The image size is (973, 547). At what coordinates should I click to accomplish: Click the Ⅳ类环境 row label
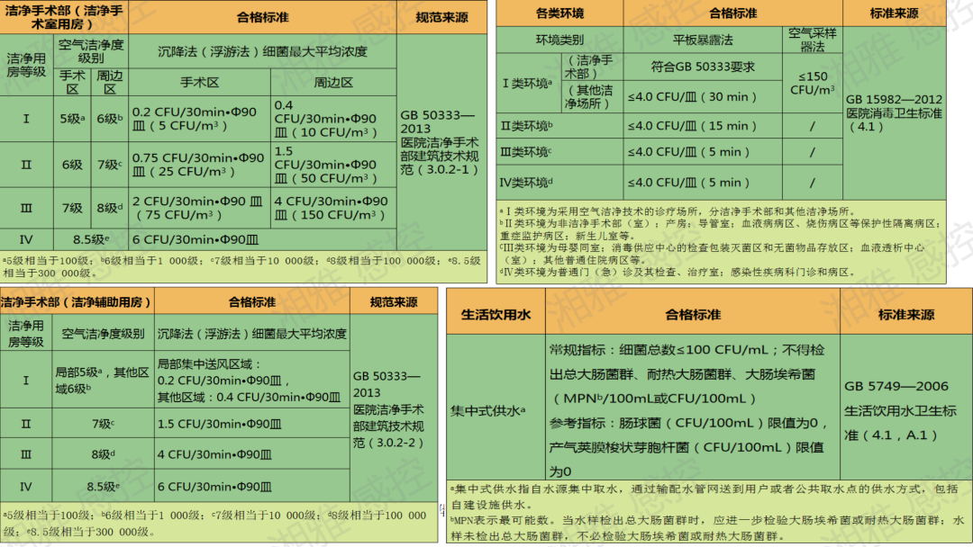(x=527, y=183)
